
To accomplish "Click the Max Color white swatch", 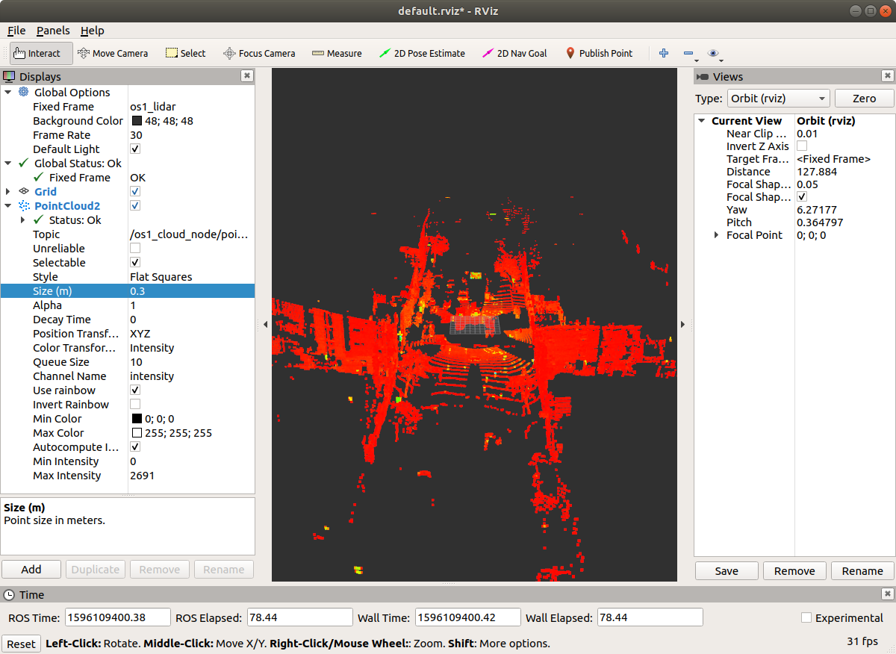I will 137,432.
